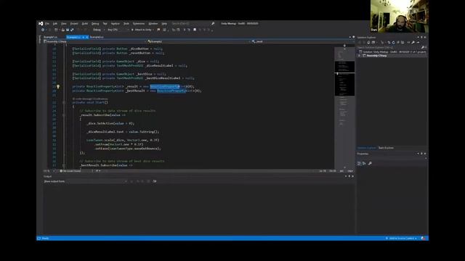The height and width of the screenshot is (261, 465).
Task: Open the Window menu
Action: point(153,24)
